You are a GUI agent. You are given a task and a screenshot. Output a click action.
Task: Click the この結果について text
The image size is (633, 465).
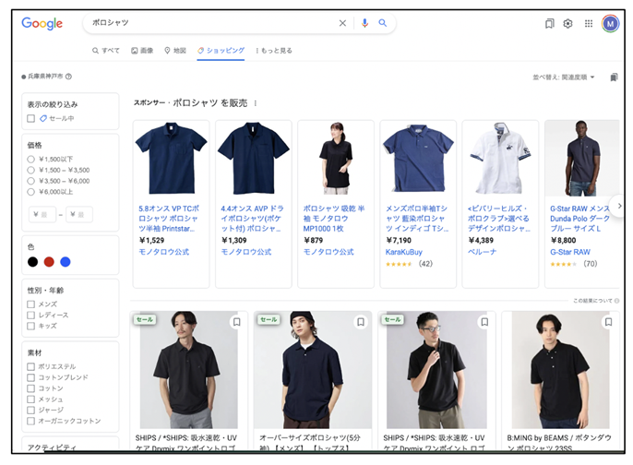[592, 301]
